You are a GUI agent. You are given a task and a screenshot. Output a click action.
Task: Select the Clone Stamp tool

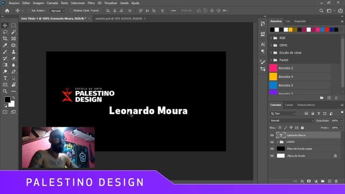point(13,52)
